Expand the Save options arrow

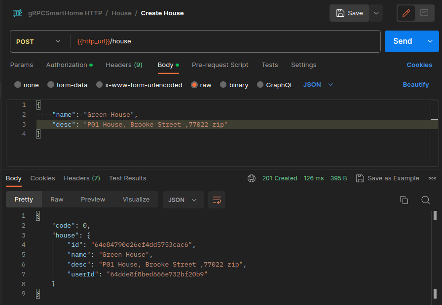click(376, 13)
